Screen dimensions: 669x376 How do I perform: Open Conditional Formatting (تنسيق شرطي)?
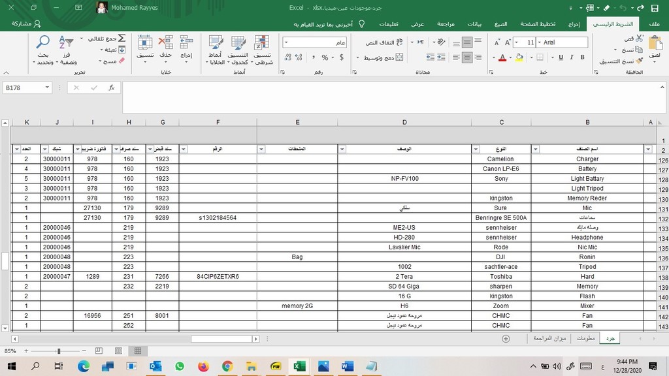click(x=262, y=50)
